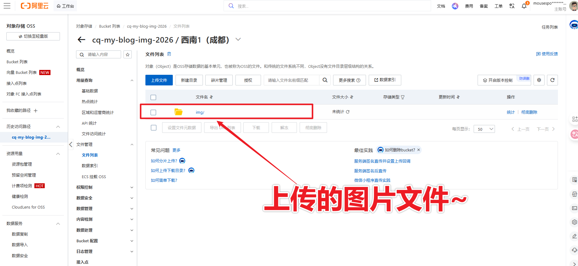Click the 数据索引 toolbar button
The width and height of the screenshot is (578, 266).
pos(385,80)
